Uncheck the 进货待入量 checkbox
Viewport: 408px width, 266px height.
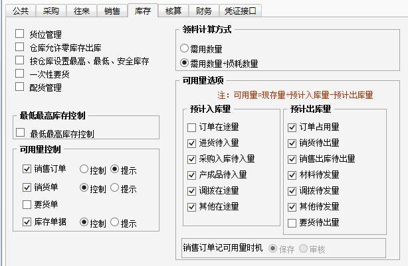pyautogui.click(x=192, y=143)
